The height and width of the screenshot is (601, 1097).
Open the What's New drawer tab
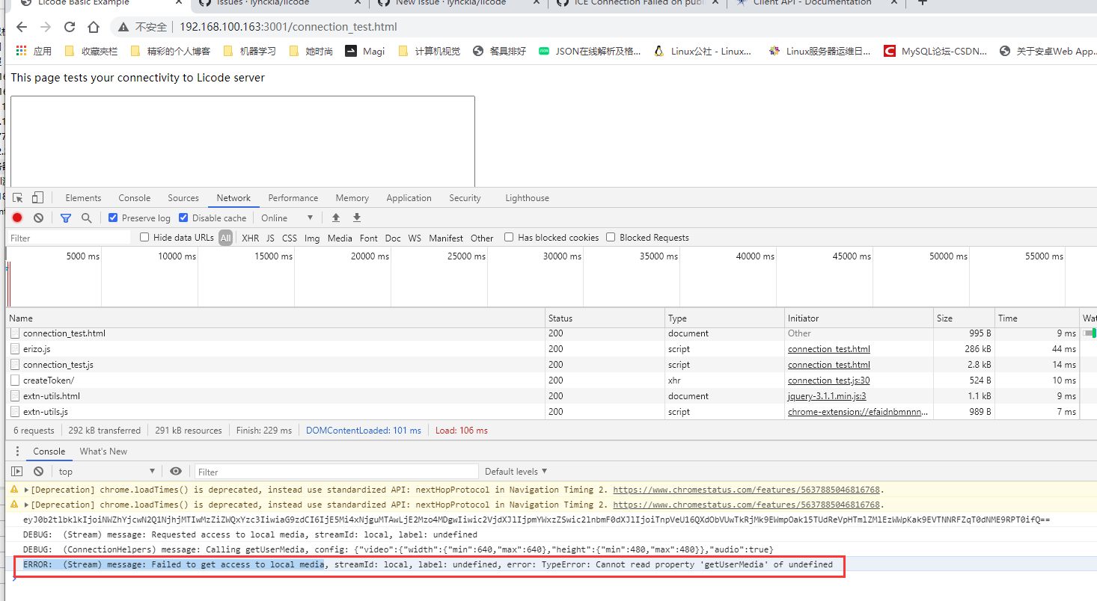(103, 451)
